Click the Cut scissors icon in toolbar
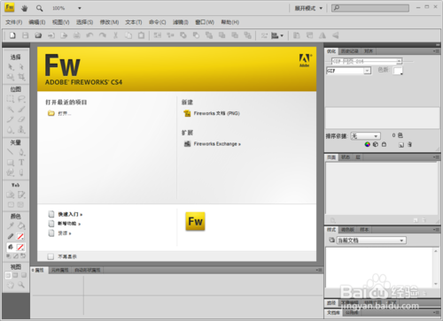The image size is (443, 321). (x=115, y=35)
